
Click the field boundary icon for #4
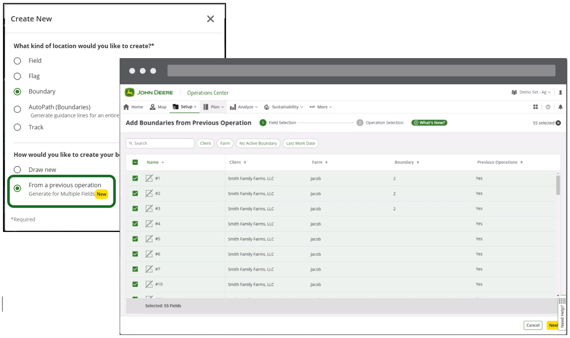pyautogui.click(x=149, y=223)
